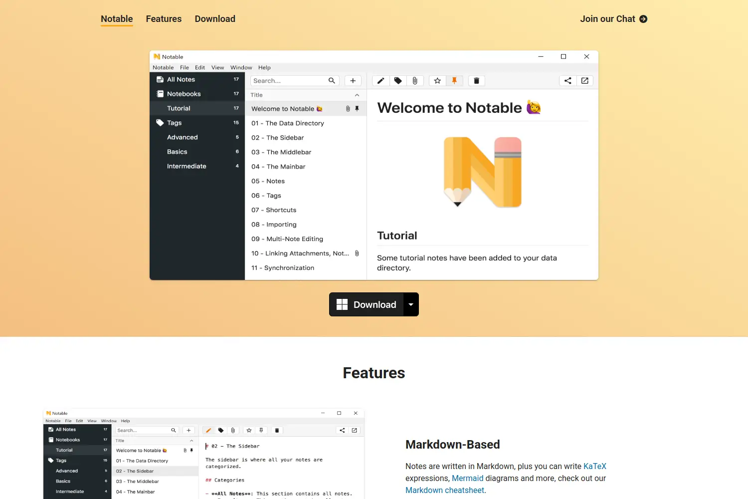Viewport: 748px width, 499px height.
Task: Click the plus new note button in hero screenshot
Action: [353, 81]
